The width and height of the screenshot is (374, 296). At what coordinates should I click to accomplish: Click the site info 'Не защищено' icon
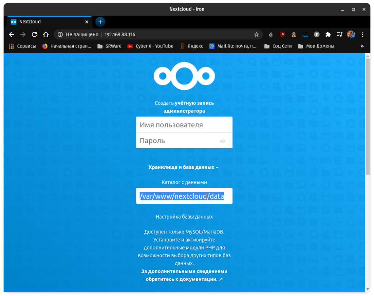pos(60,34)
